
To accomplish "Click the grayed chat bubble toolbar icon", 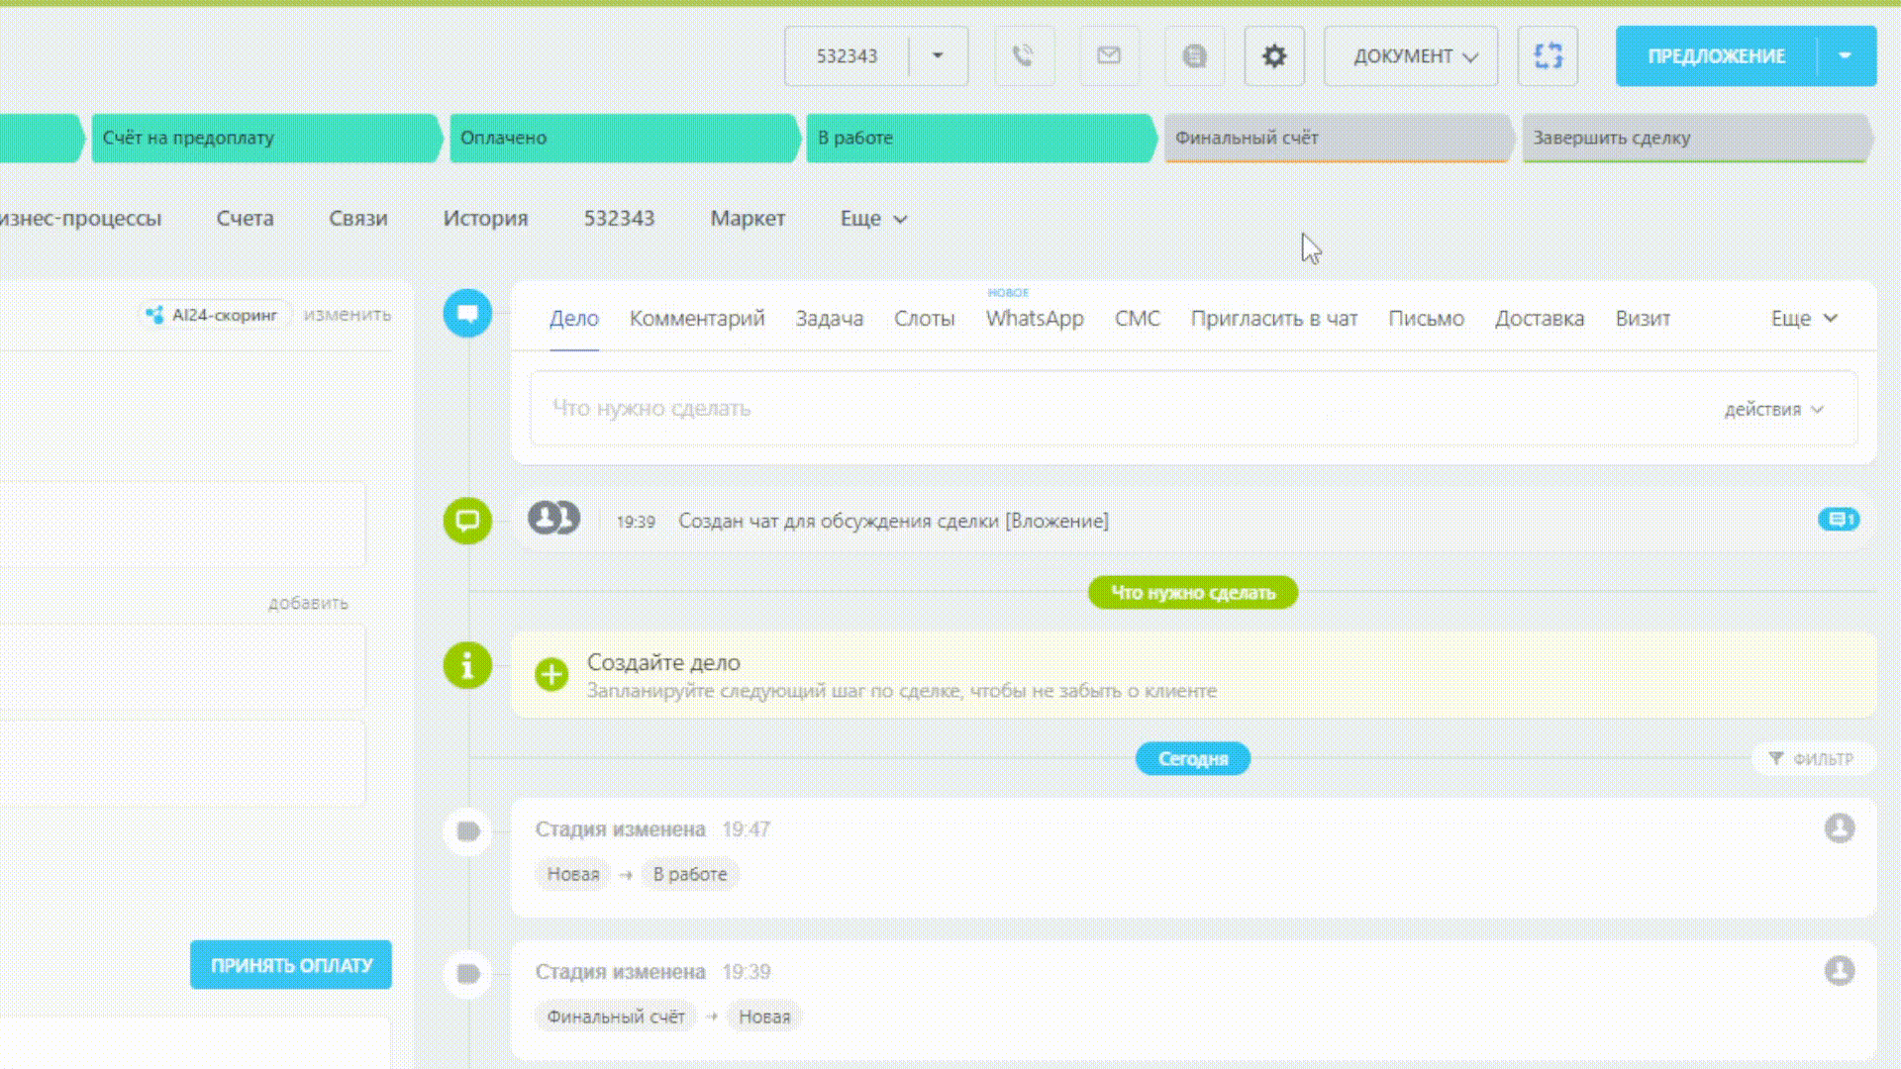I will (x=1195, y=56).
